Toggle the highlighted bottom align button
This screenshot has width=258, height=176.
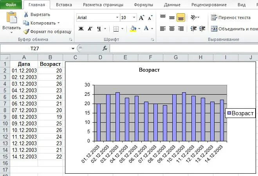[181, 18]
